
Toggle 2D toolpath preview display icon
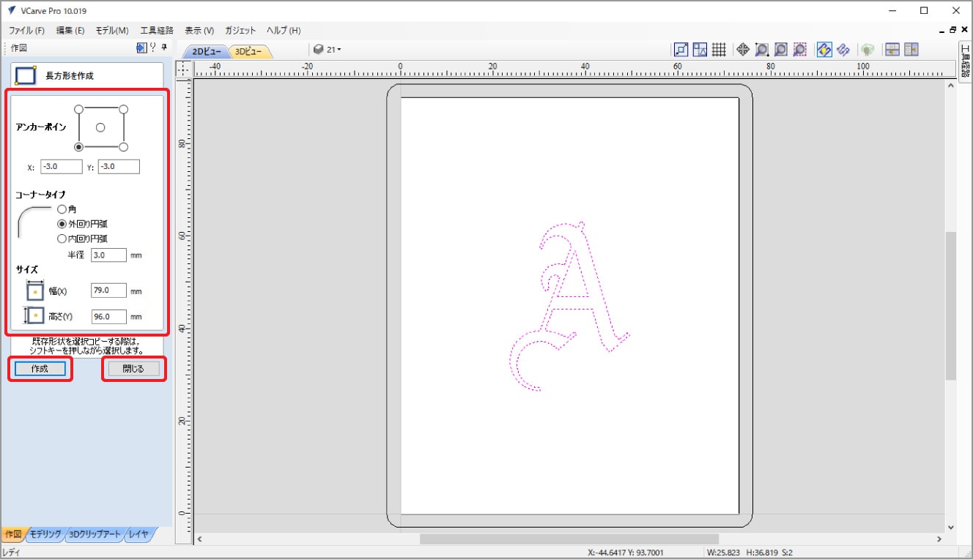(x=824, y=50)
